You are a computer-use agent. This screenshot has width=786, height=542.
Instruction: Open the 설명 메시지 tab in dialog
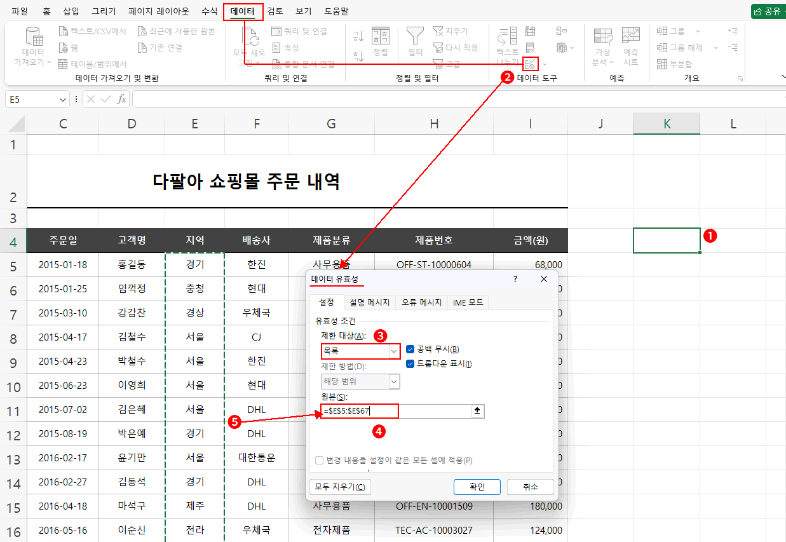click(370, 302)
